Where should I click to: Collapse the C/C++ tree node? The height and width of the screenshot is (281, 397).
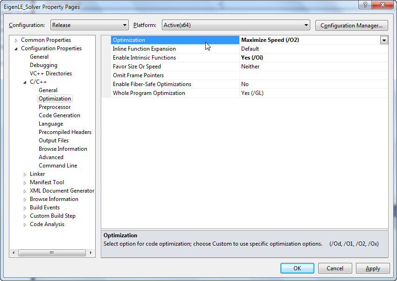(25, 82)
